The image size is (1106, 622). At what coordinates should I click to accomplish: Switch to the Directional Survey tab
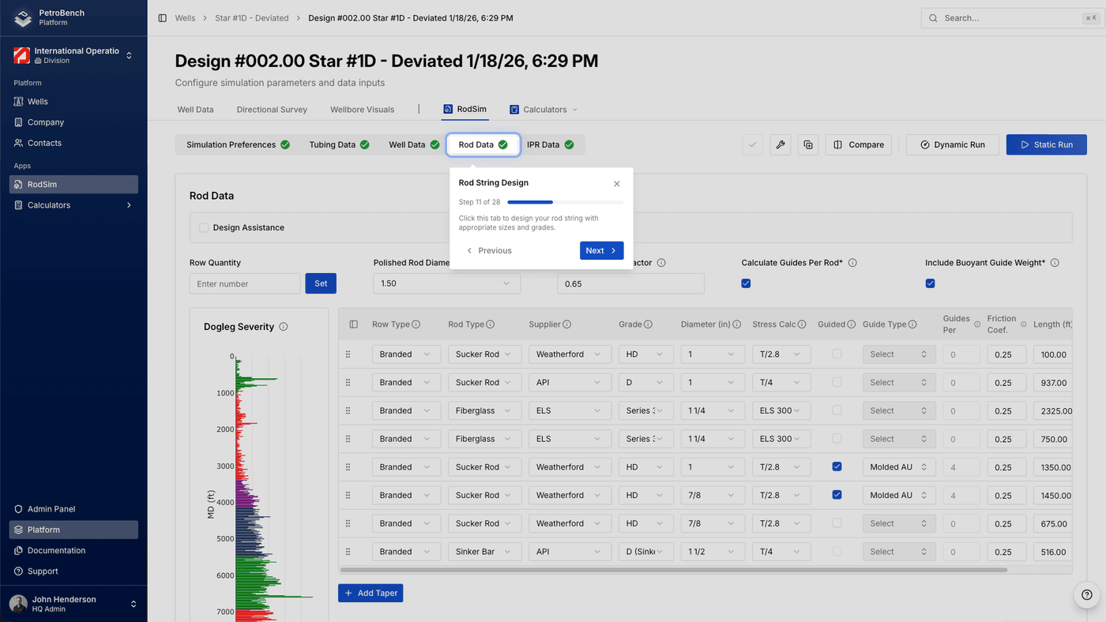tap(272, 110)
